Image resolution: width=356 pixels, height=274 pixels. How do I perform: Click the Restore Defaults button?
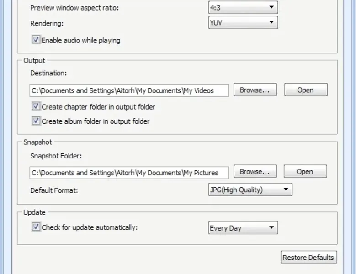308,257
